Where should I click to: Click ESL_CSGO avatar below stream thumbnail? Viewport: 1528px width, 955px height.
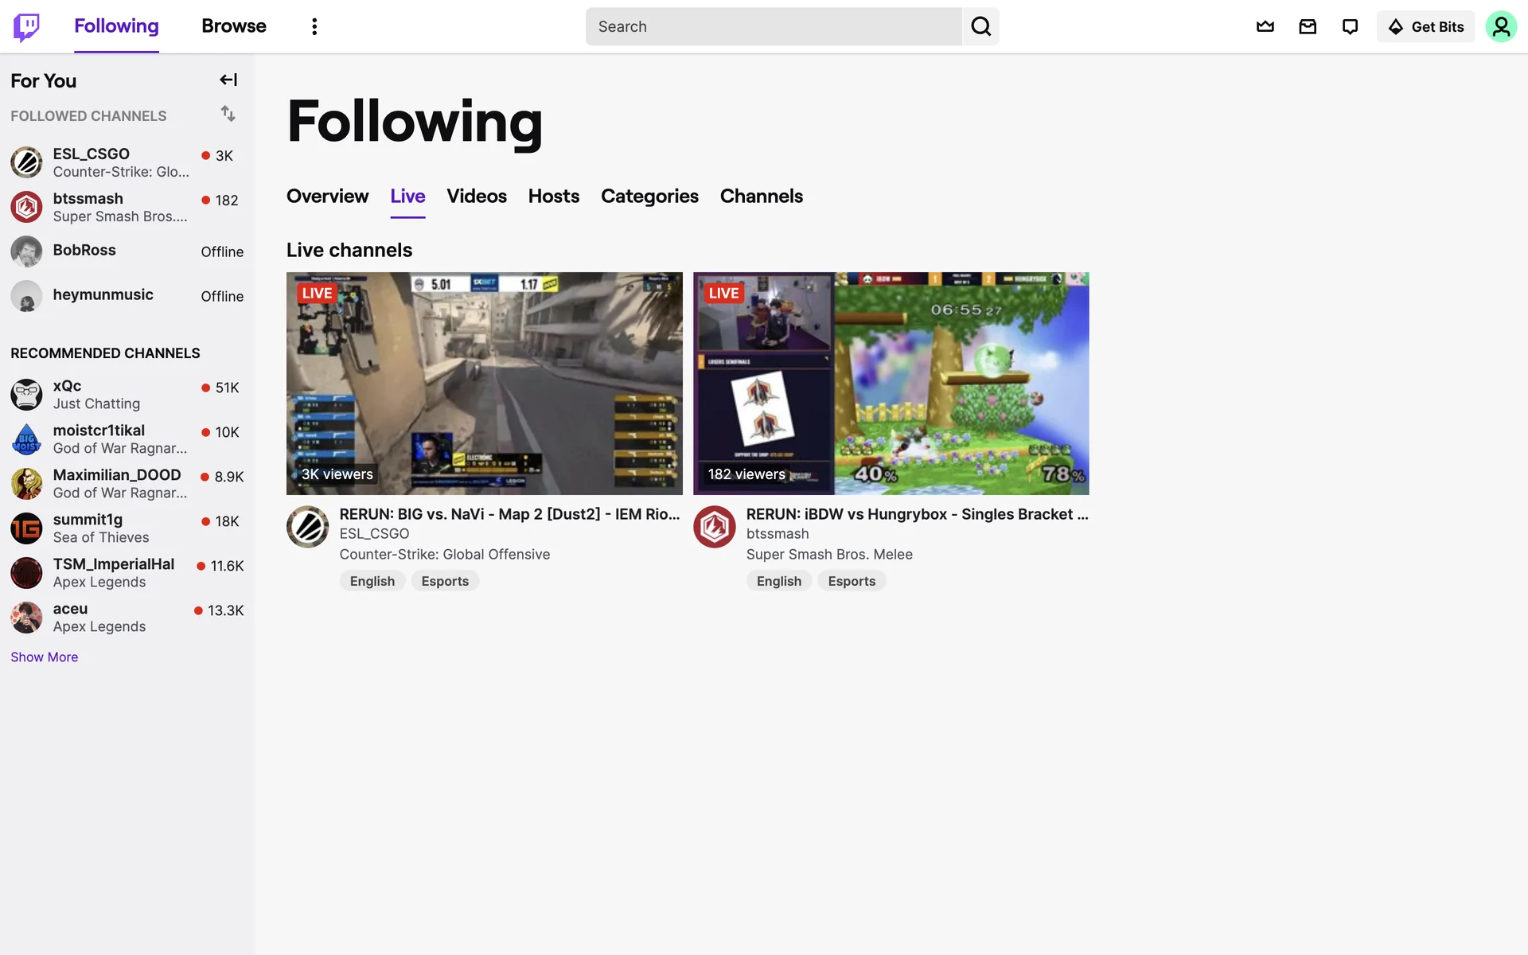pos(307,527)
